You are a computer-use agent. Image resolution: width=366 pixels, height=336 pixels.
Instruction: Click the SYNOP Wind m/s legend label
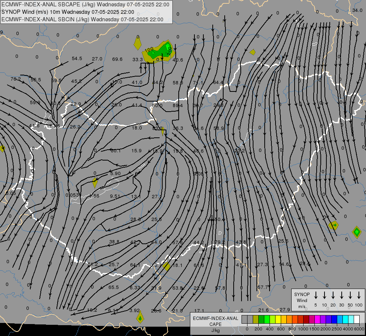pos(302,300)
